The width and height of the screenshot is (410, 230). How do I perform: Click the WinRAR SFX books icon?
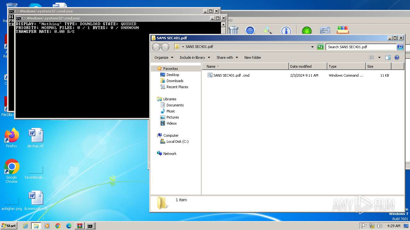coord(343,30)
